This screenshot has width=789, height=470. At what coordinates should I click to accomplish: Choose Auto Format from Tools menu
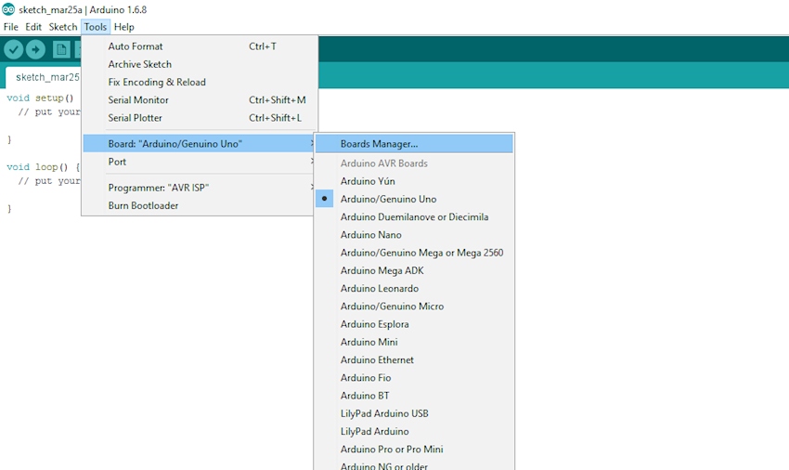200,46
